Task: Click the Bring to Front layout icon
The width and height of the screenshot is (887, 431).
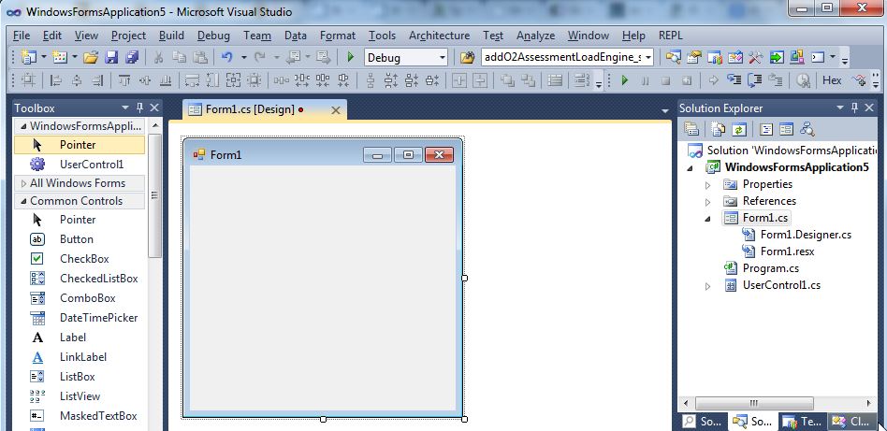Action: tap(507, 80)
